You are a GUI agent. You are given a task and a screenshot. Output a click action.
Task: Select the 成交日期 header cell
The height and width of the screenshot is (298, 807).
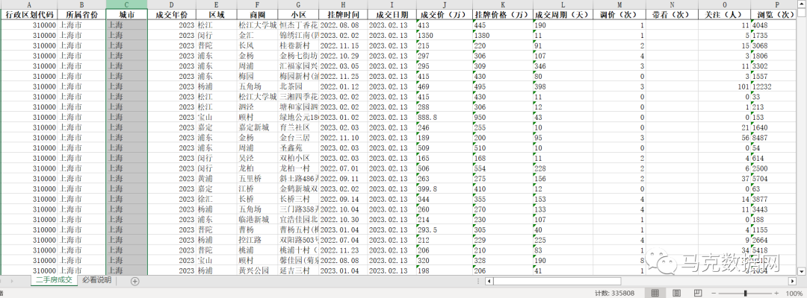(392, 15)
